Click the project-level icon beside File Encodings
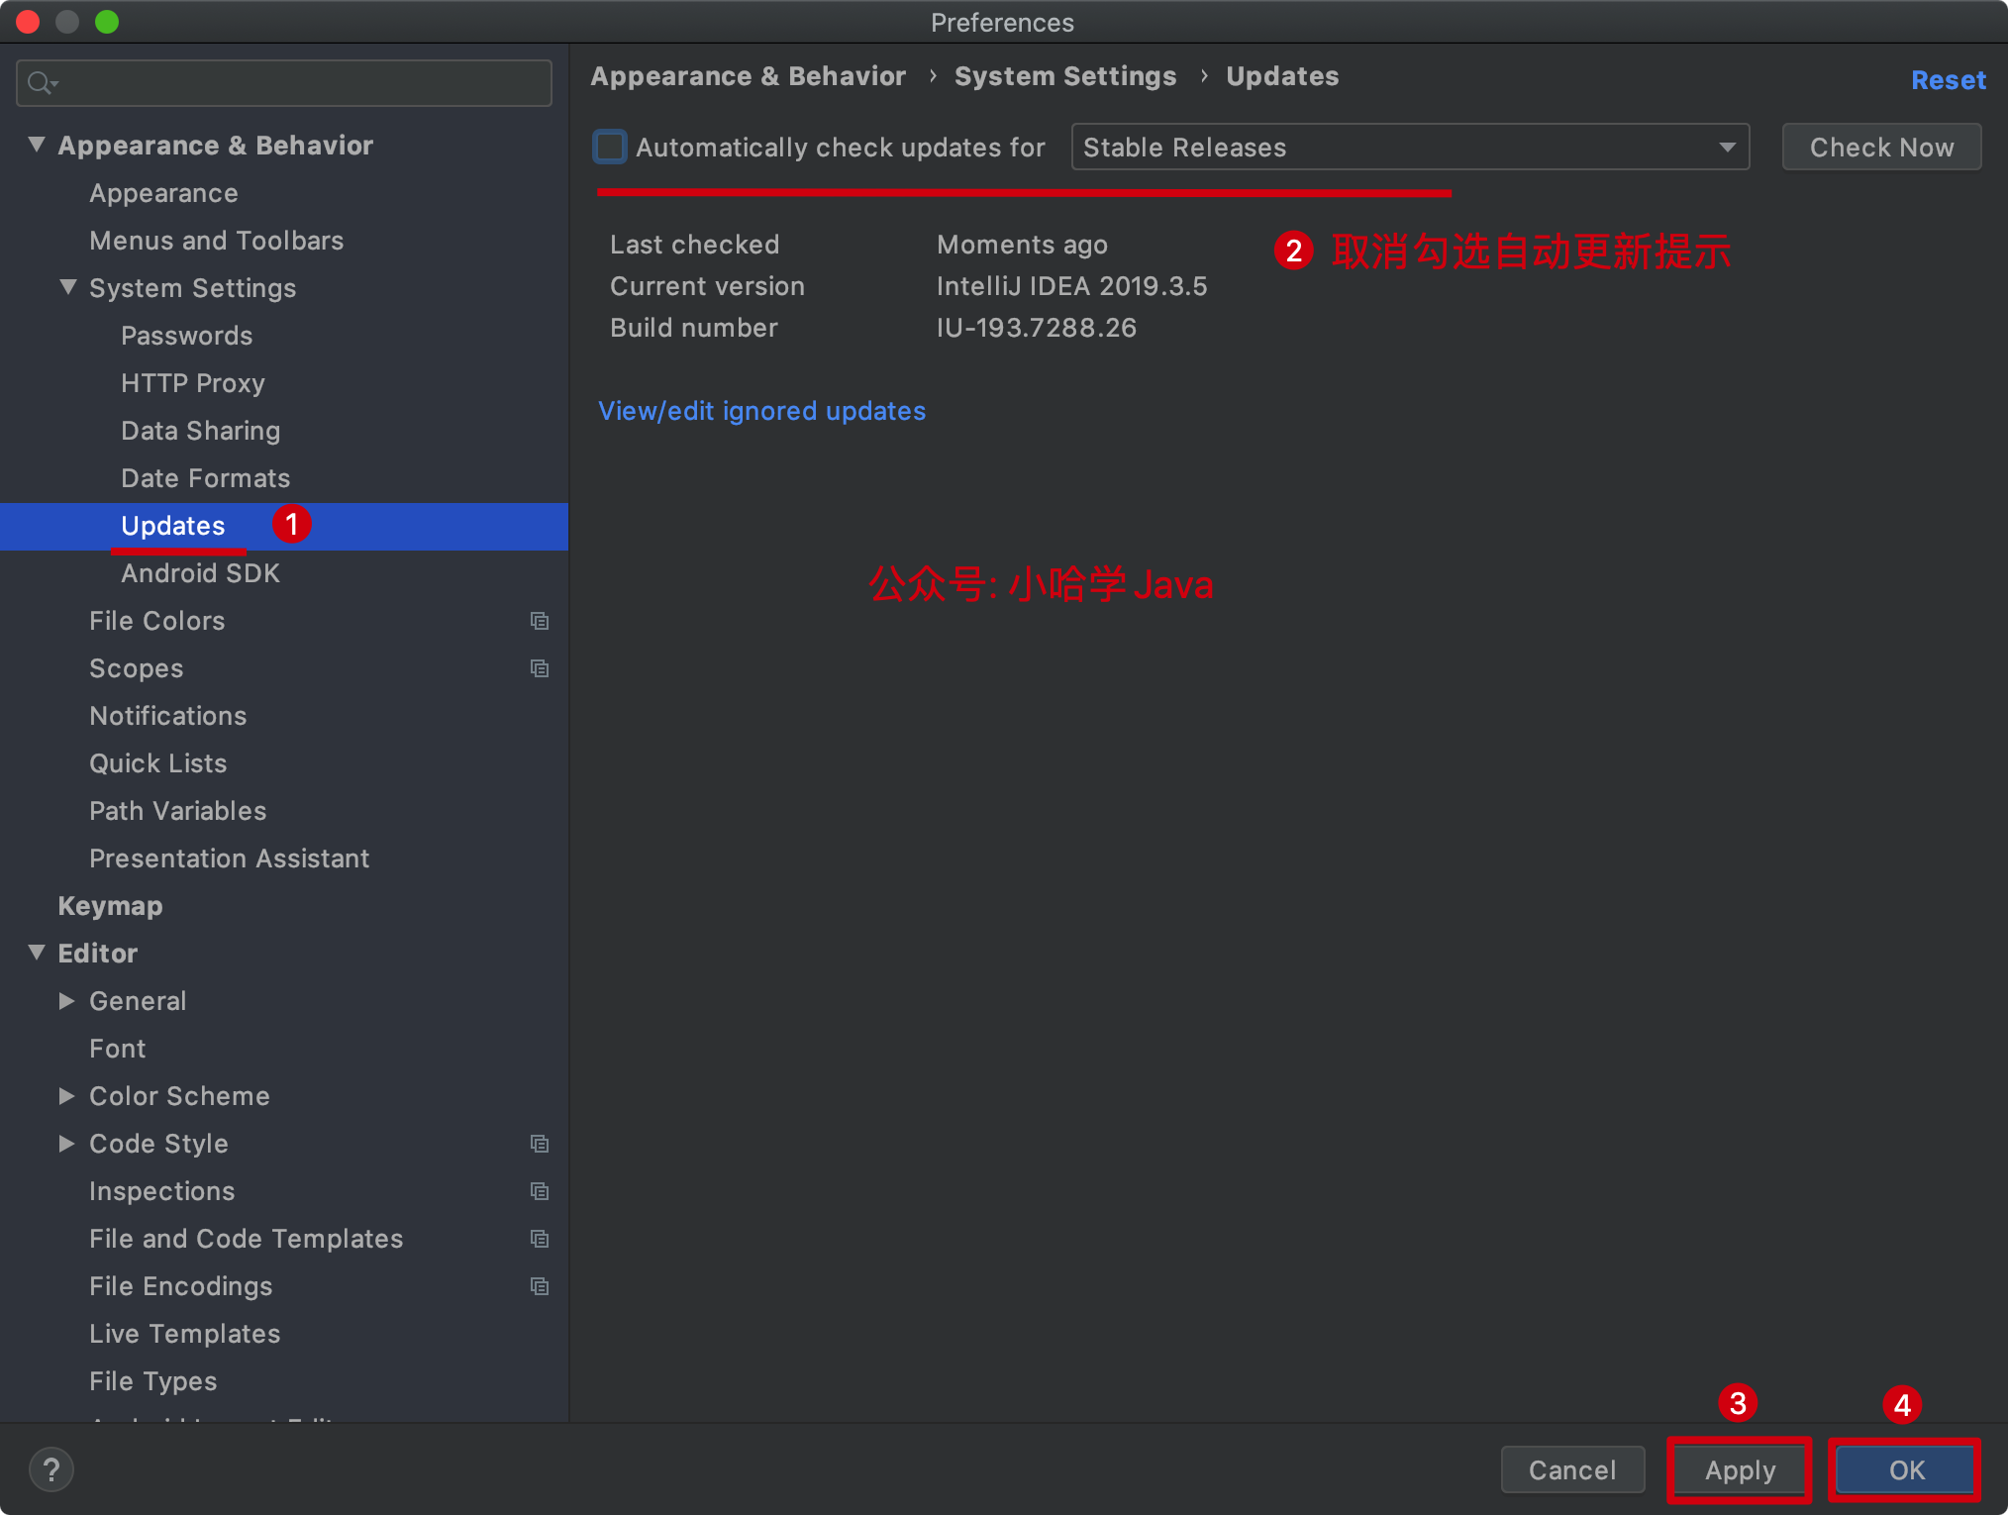Screen dimensions: 2008x1515 [x=540, y=1286]
